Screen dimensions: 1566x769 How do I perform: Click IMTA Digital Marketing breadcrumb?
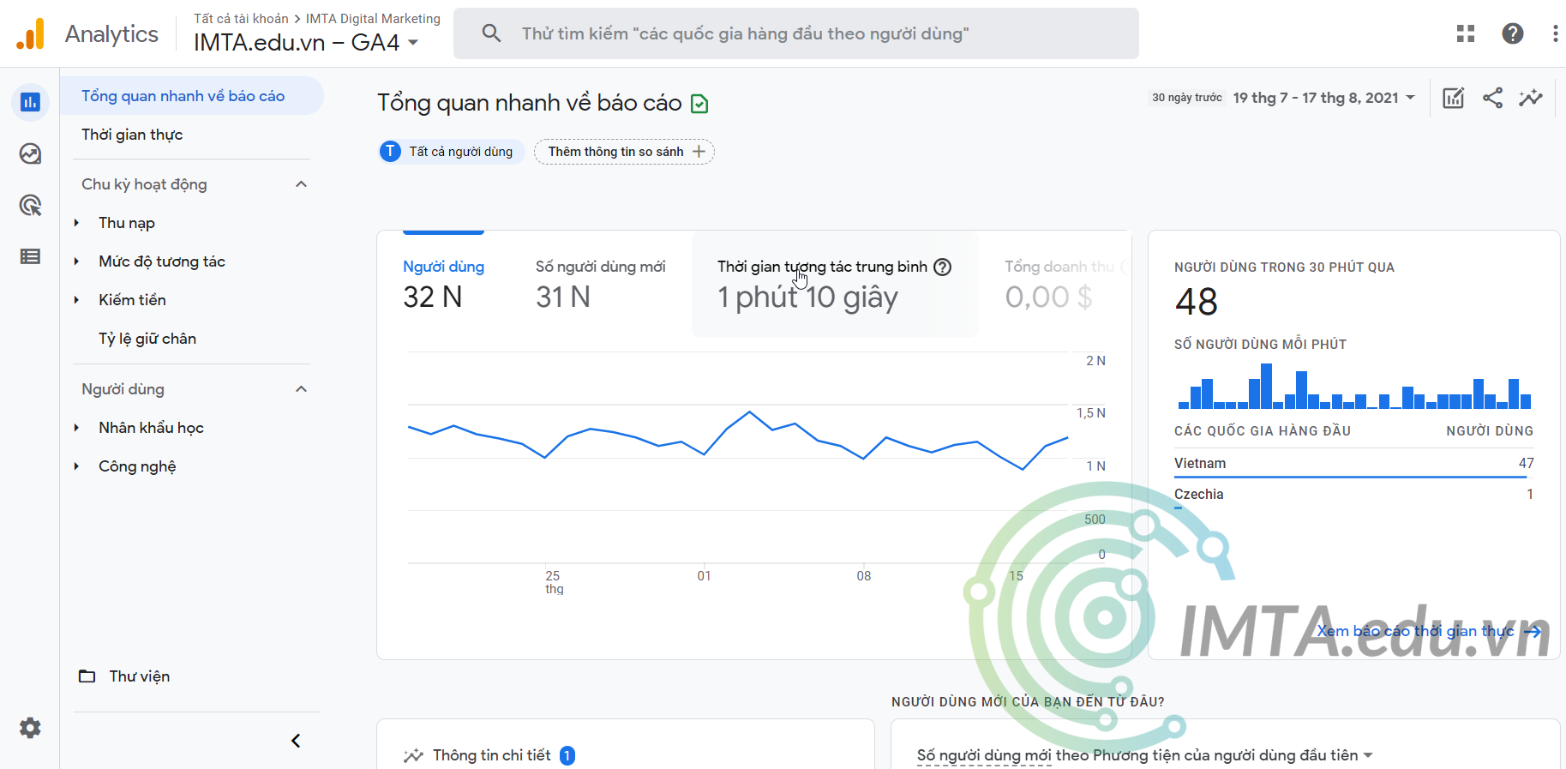point(373,18)
